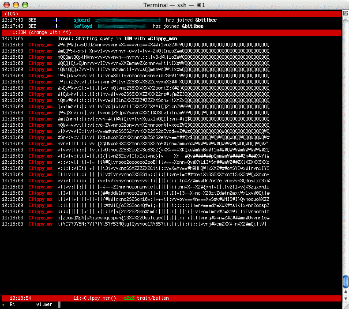349x309 pixels.
Task: Click the Clippy_ms line starting 'nvnvllllll:lvv'
Action: [x=135, y=143]
